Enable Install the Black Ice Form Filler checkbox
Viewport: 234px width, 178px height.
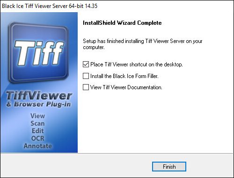86,76
